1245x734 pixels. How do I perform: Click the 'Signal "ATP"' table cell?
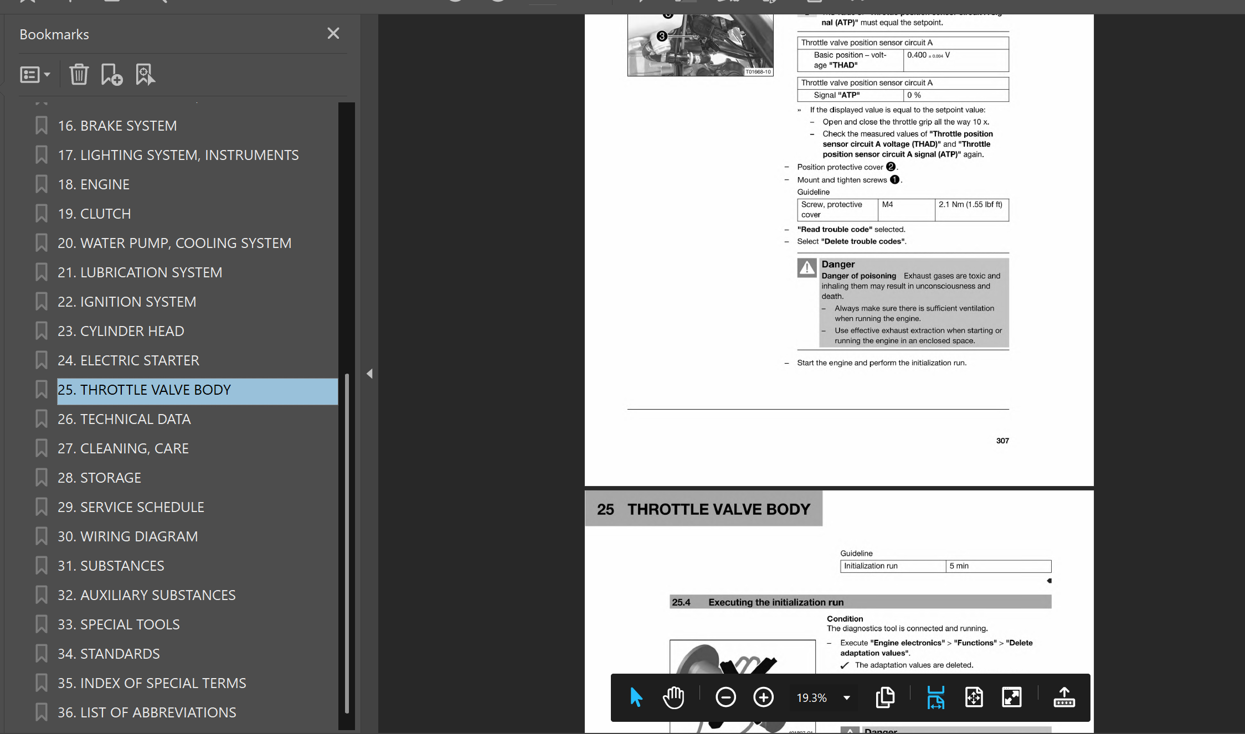click(x=851, y=96)
